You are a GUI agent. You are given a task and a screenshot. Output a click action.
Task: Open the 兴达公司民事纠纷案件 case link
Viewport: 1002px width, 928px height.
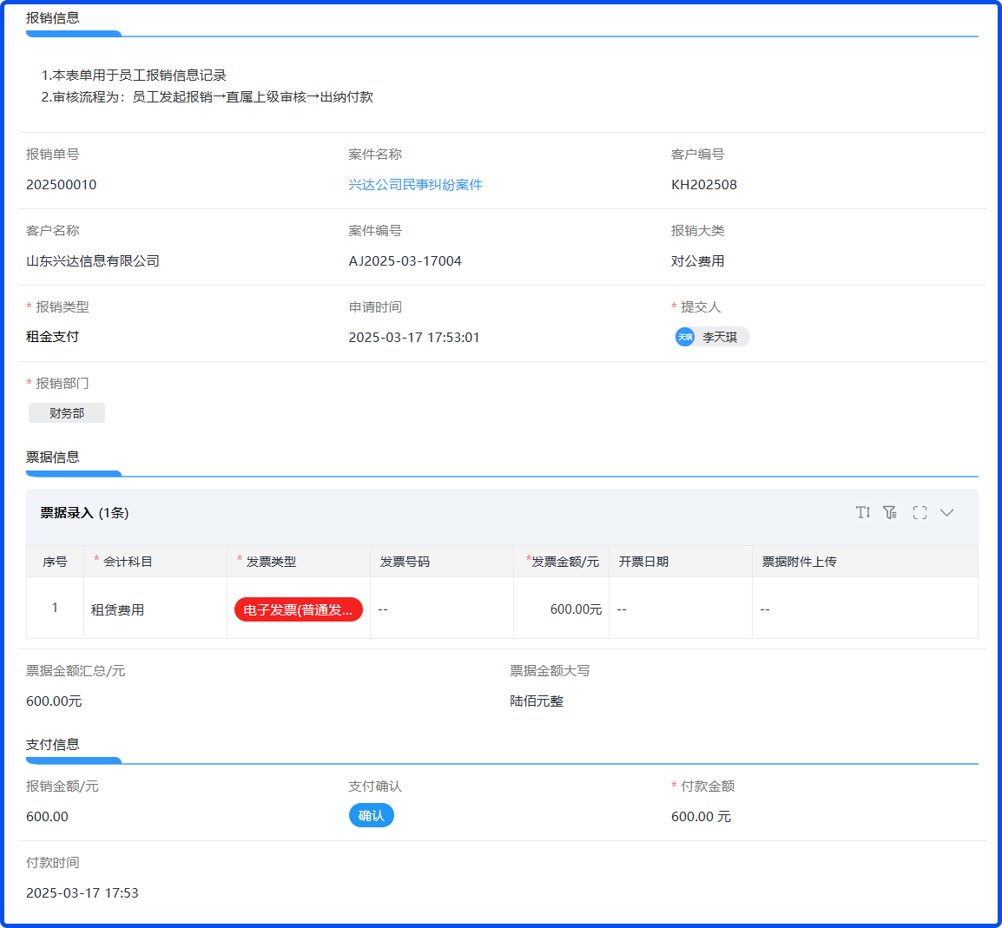[415, 185]
